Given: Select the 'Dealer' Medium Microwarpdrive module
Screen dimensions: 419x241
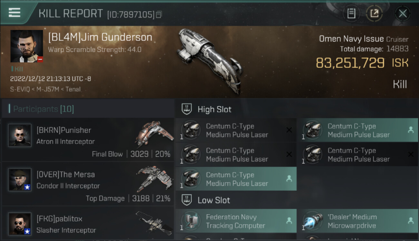Looking at the screenshot, I should tap(357, 221).
